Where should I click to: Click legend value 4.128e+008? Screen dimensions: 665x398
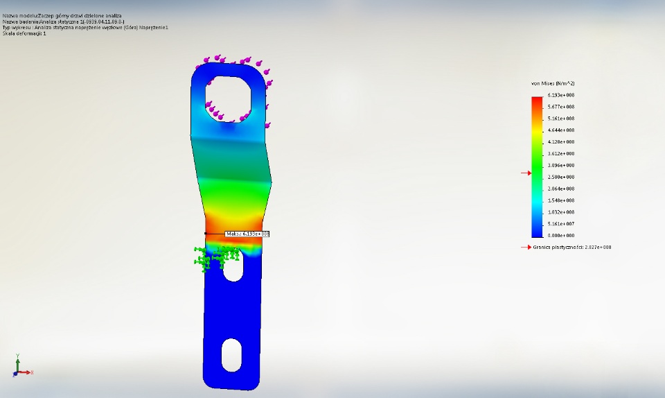[560, 141]
